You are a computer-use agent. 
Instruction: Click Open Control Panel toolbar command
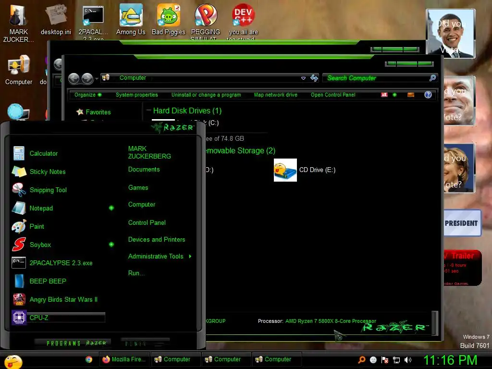pos(333,95)
